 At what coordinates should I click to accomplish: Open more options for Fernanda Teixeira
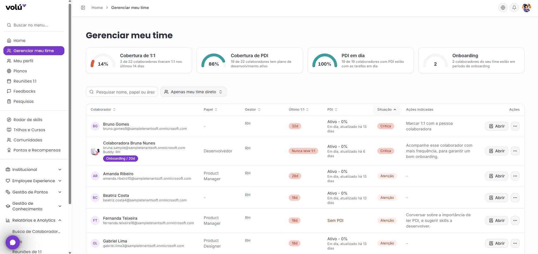pyautogui.click(x=515, y=220)
